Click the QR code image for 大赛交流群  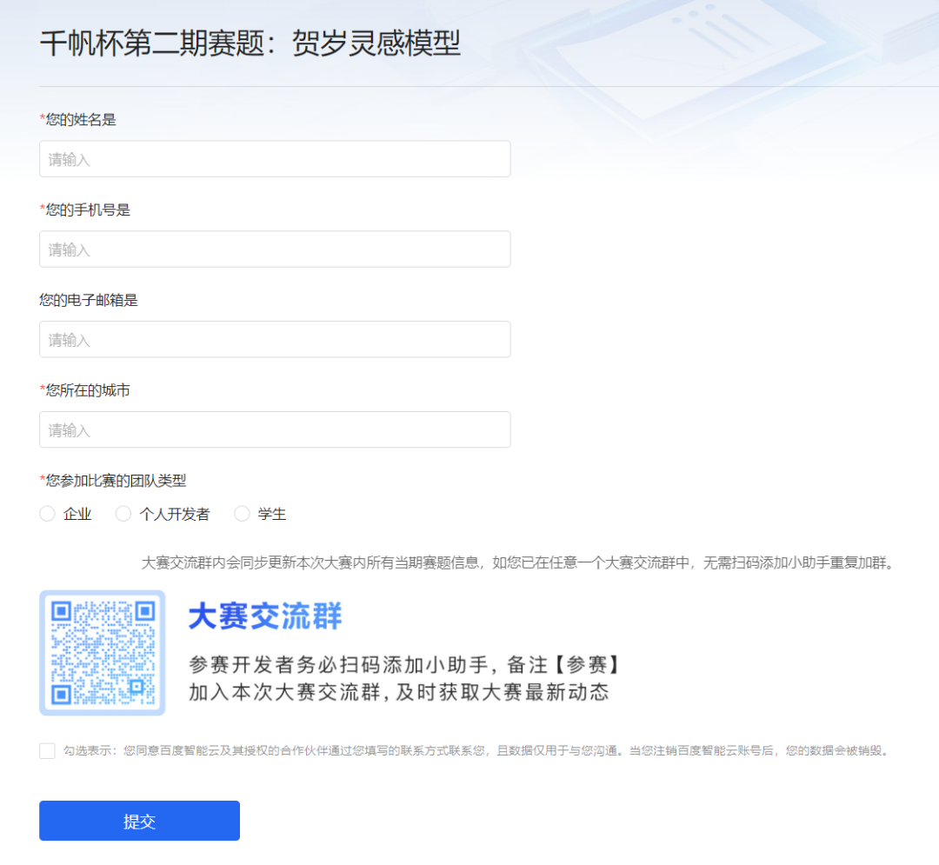point(103,653)
